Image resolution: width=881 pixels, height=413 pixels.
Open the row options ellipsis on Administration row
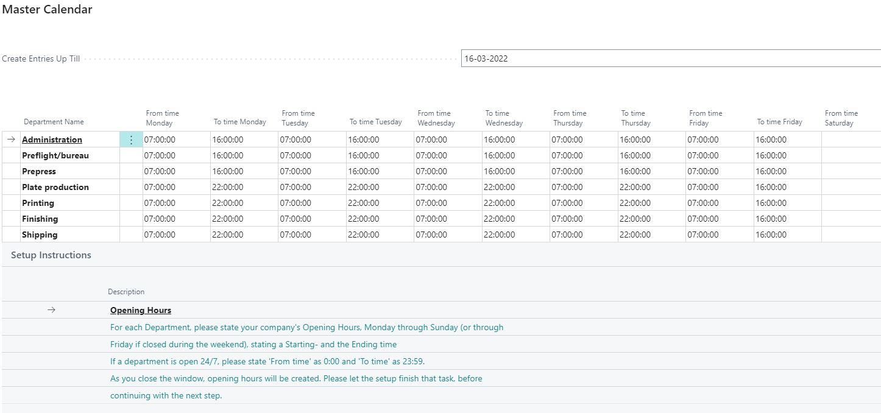click(x=131, y=139)
